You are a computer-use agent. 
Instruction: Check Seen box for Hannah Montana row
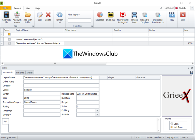[x=9, y=39]
